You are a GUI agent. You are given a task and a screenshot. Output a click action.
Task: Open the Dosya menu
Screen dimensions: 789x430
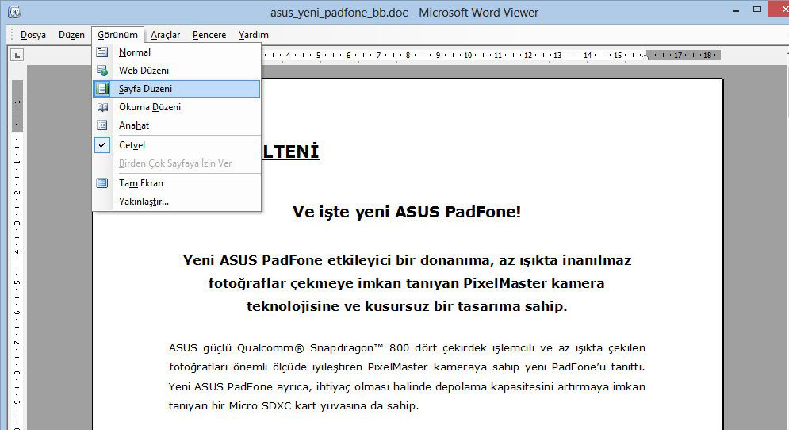click(33, 35)
